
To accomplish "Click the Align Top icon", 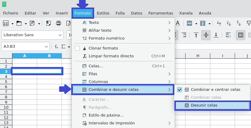I will coord(196,35).
